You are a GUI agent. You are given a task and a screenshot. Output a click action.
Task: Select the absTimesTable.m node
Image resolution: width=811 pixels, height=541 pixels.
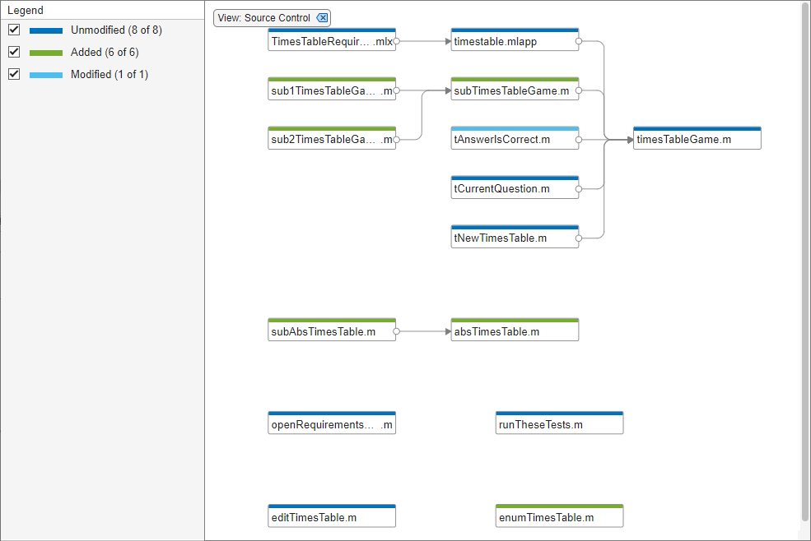(x=514, y=332)
